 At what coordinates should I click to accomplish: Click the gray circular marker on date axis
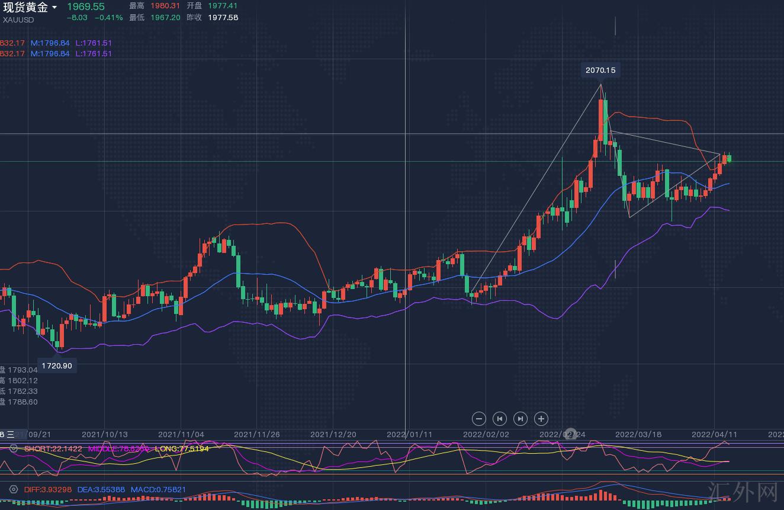pos(571,434)
